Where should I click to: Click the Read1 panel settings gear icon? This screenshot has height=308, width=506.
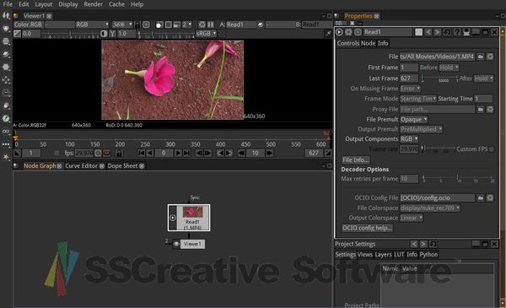[x=348, y=32]
